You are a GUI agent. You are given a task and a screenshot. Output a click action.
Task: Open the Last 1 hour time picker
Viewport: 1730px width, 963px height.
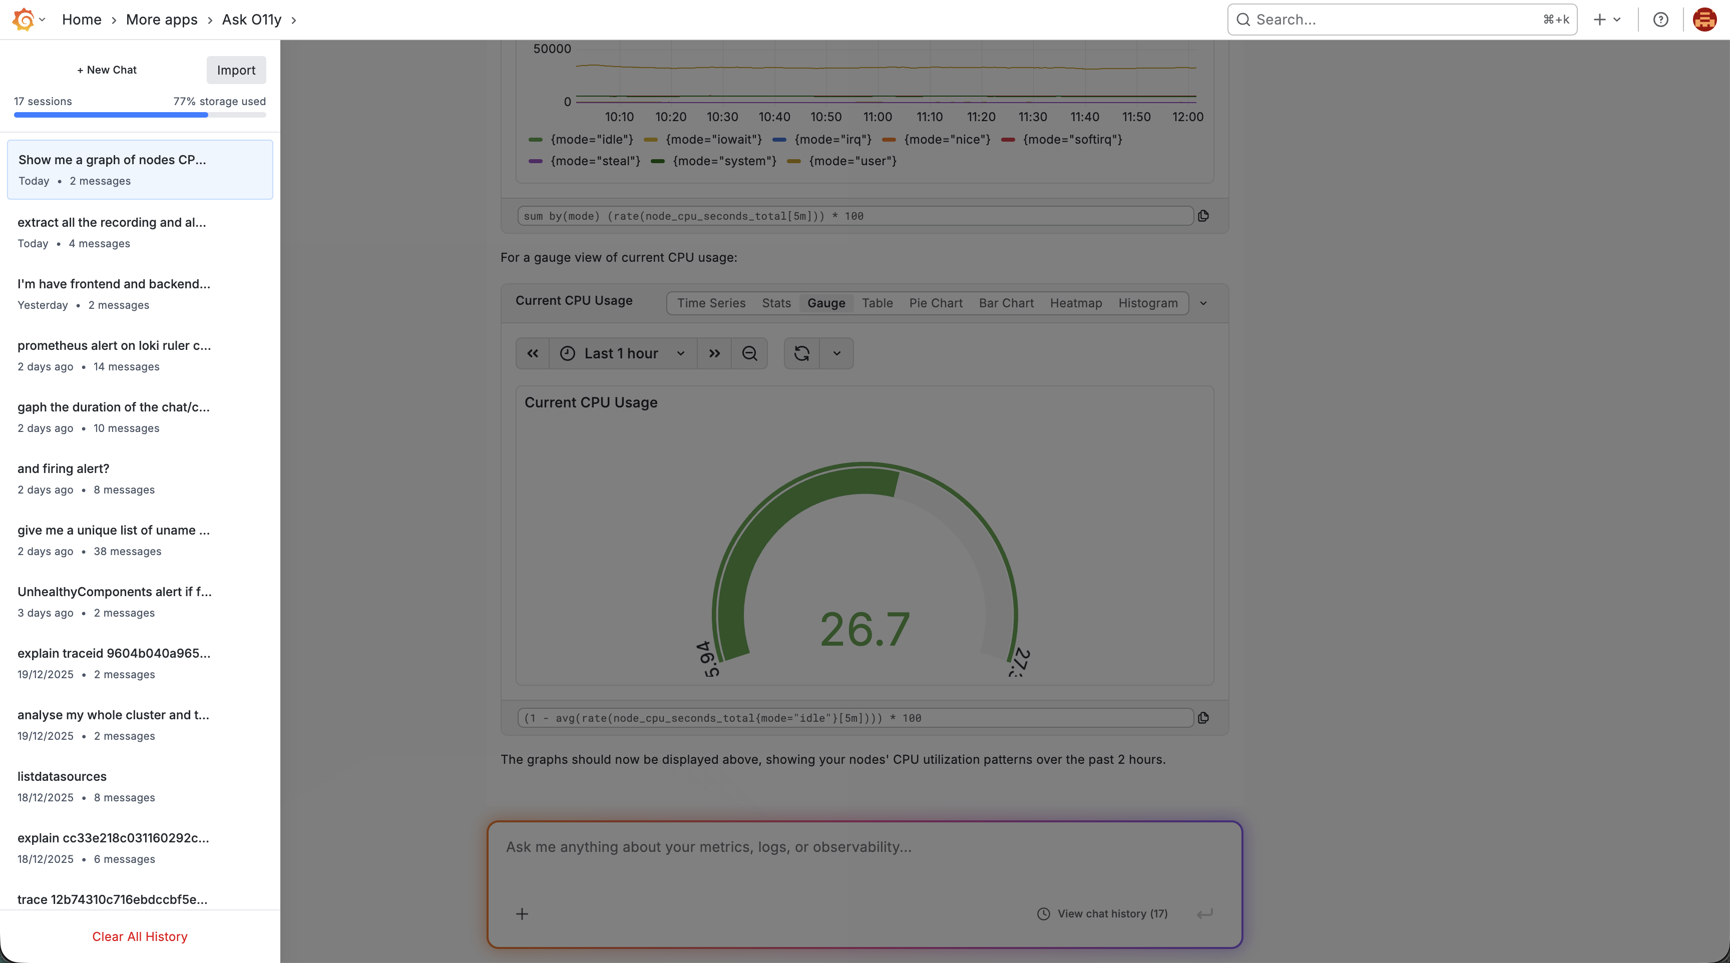(x=622, y=353)
